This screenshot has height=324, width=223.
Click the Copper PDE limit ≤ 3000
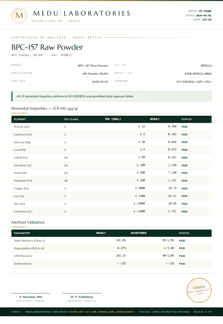click(140, 188)
